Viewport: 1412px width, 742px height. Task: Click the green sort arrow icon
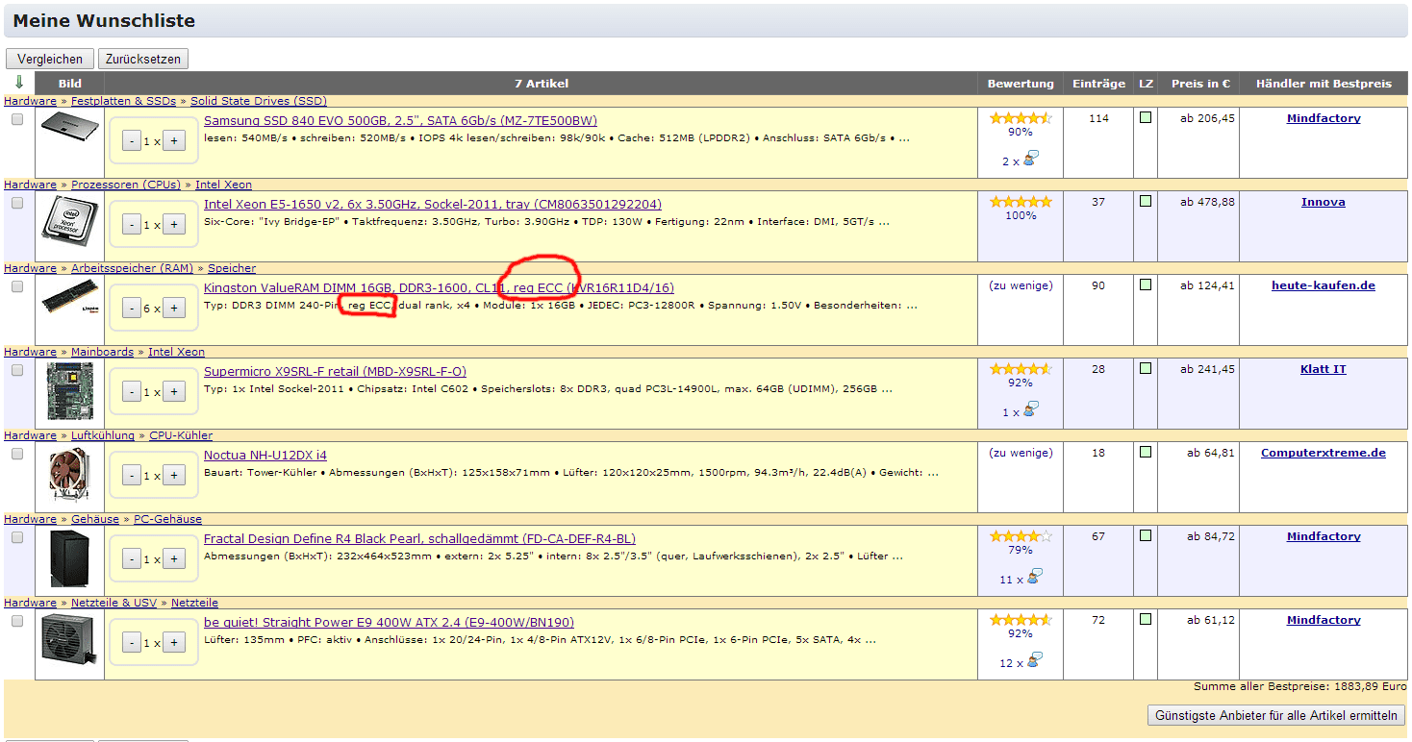[18, 83]
